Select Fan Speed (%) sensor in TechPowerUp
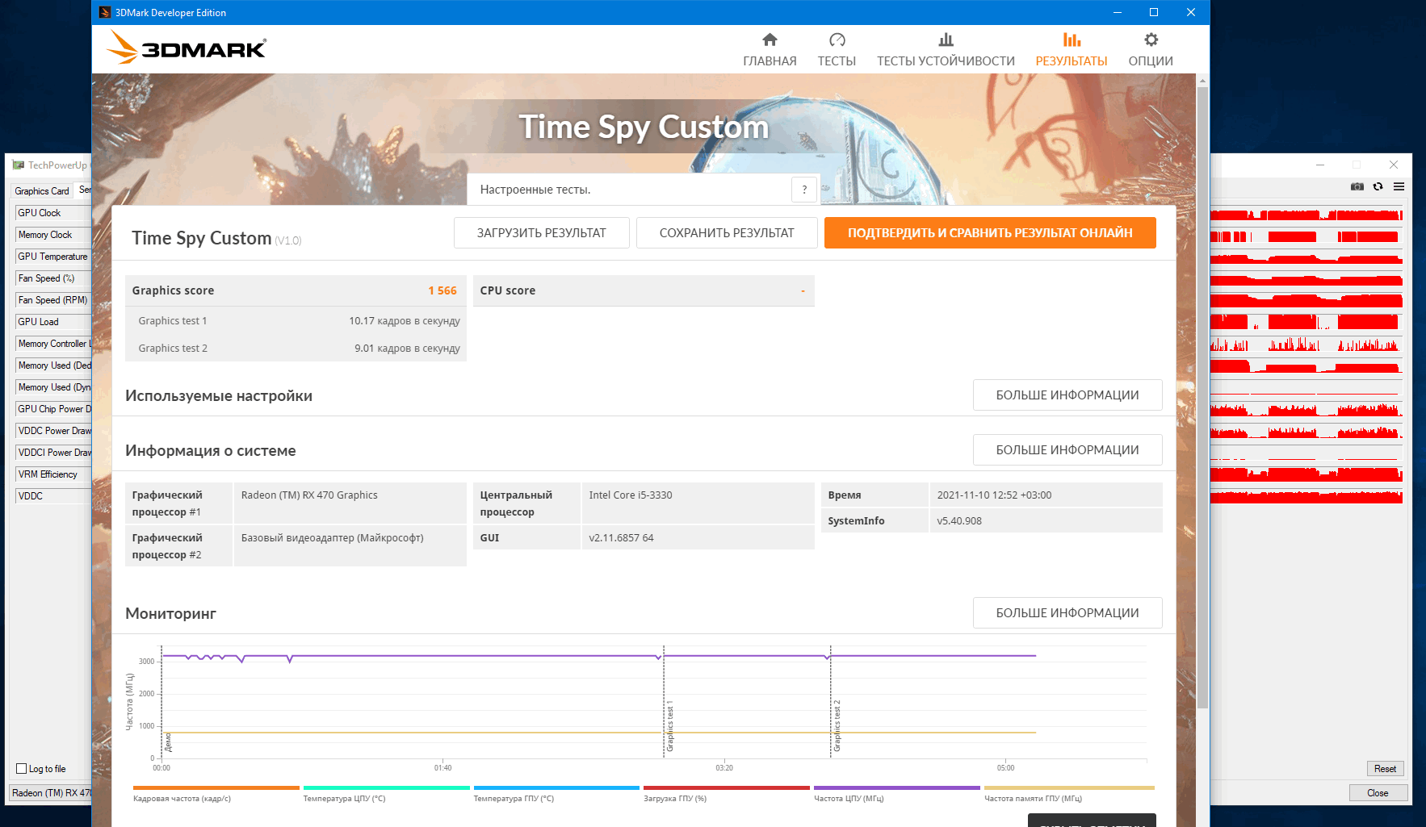 point(53,278)
